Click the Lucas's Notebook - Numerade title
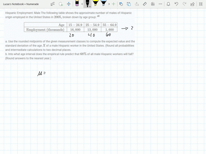This screenshot has height=154, width=206. coord(21,4)
